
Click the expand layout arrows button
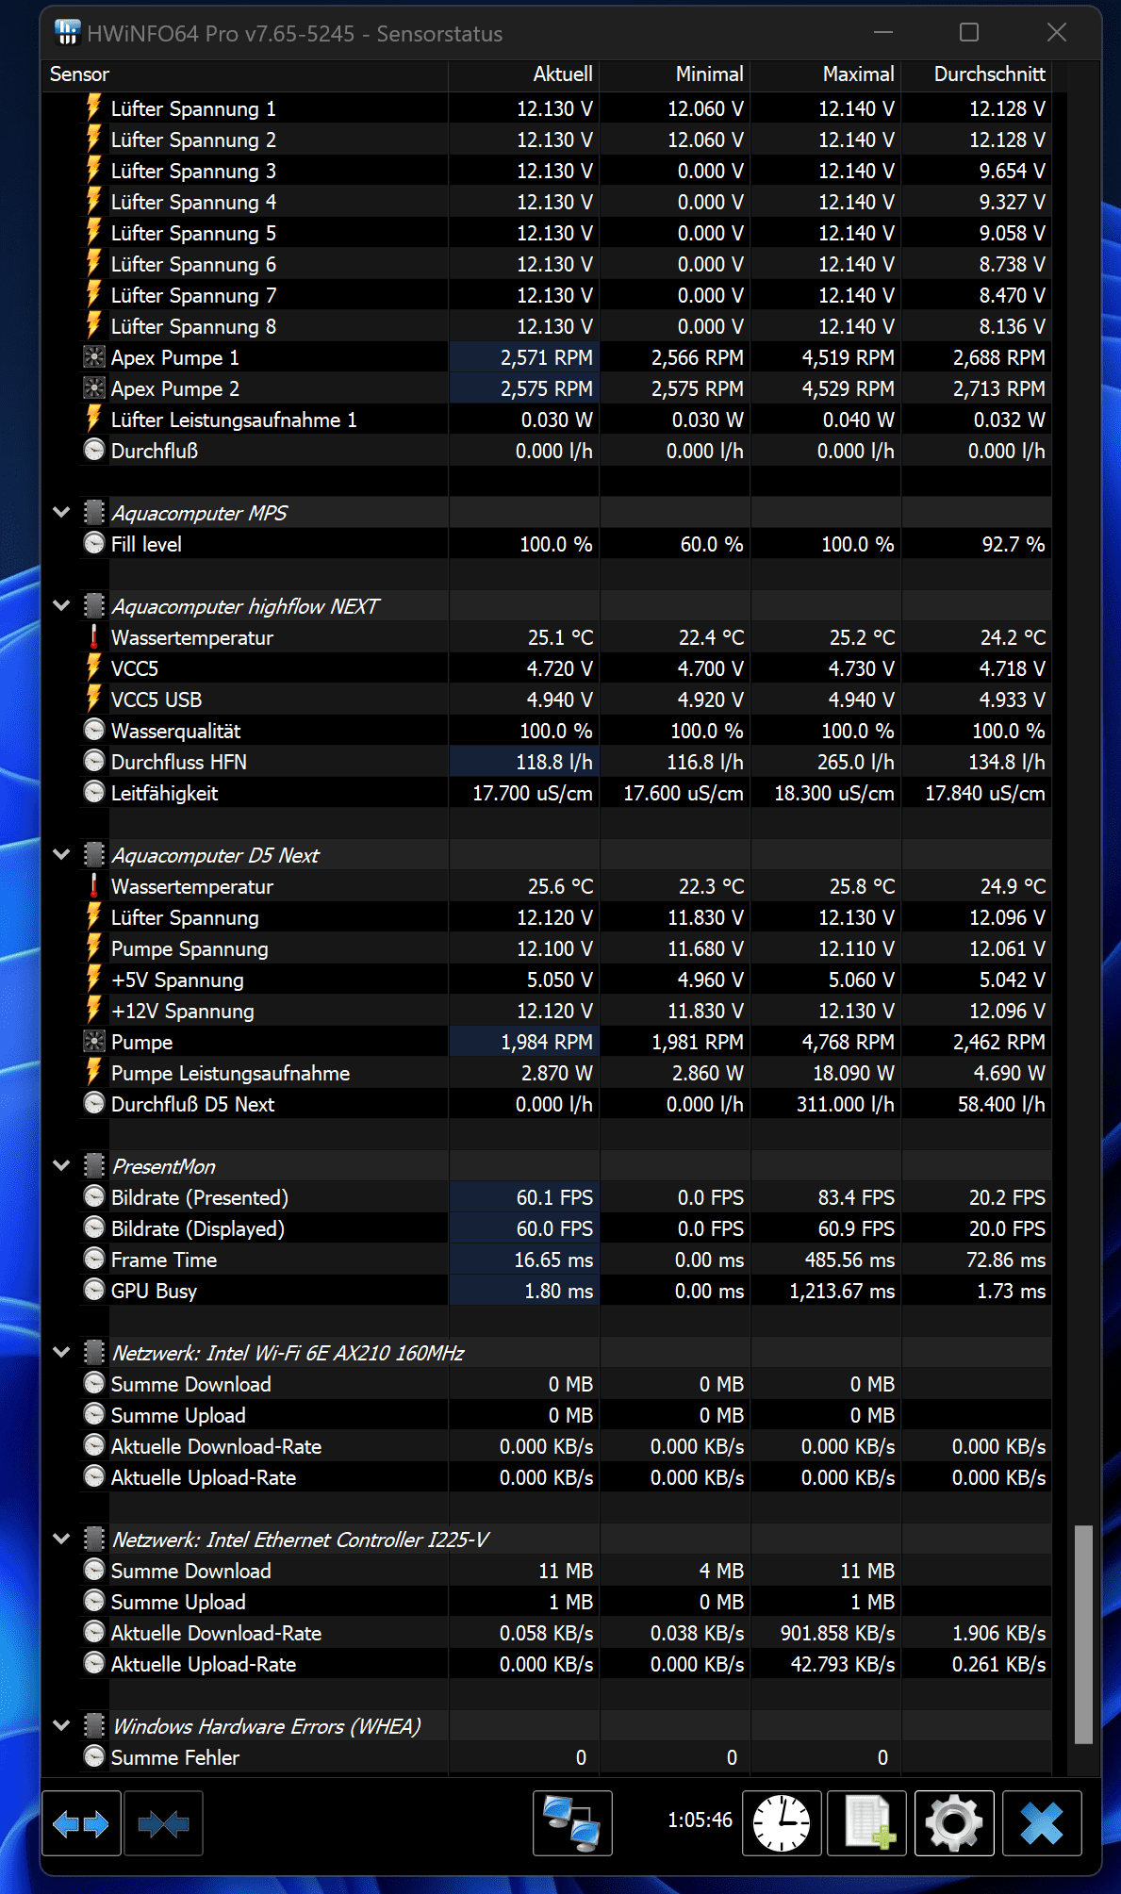tap(81, 1823)
